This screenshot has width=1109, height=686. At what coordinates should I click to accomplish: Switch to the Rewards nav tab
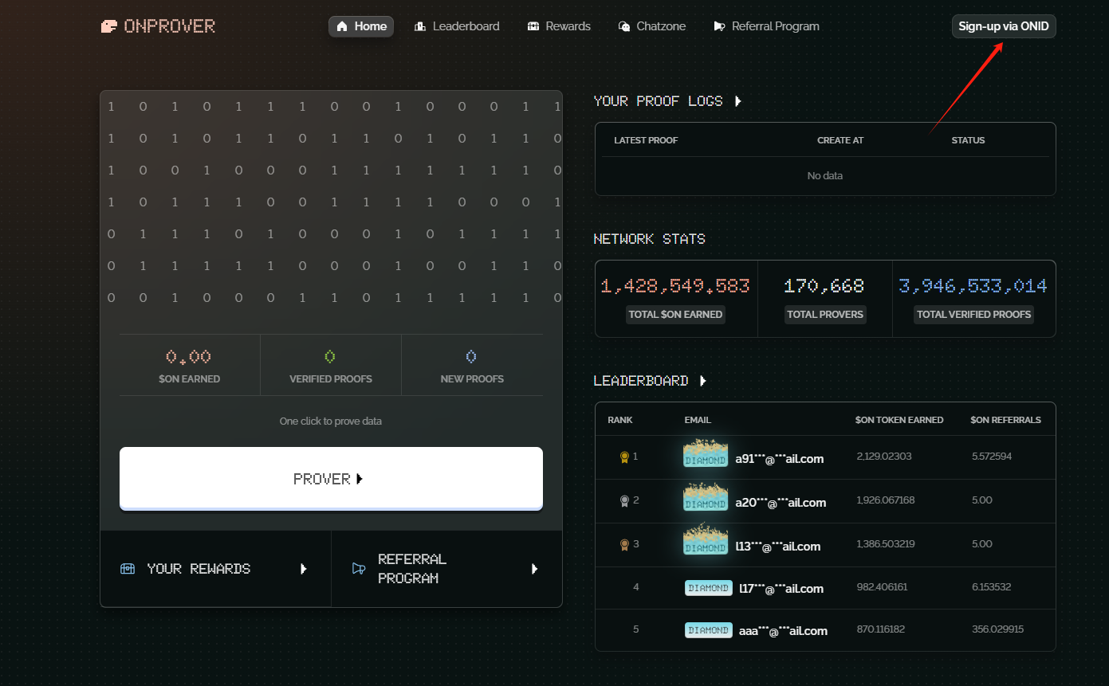pyautogui.click(x=559, y=26)
